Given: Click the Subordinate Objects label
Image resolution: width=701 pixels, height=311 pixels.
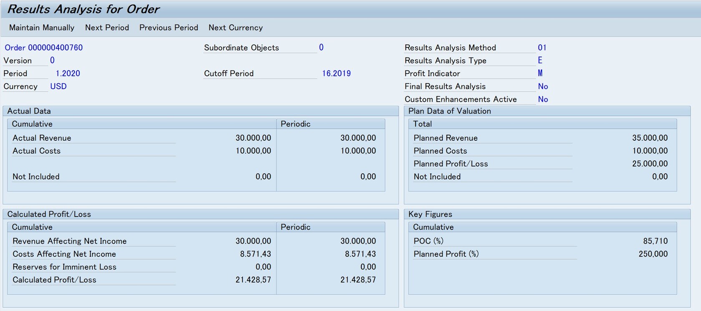Looking at the screenshot, I should point(241,47).
